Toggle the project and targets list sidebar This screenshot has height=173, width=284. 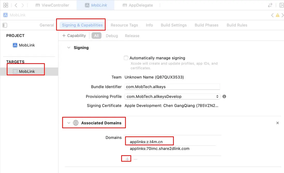[x=5, y=25]
